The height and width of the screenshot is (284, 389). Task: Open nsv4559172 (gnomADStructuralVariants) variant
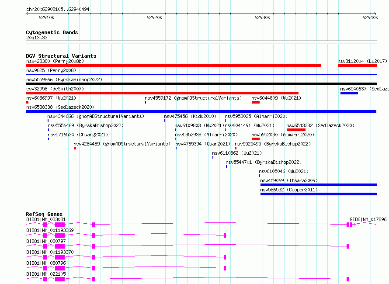(193, 98)
